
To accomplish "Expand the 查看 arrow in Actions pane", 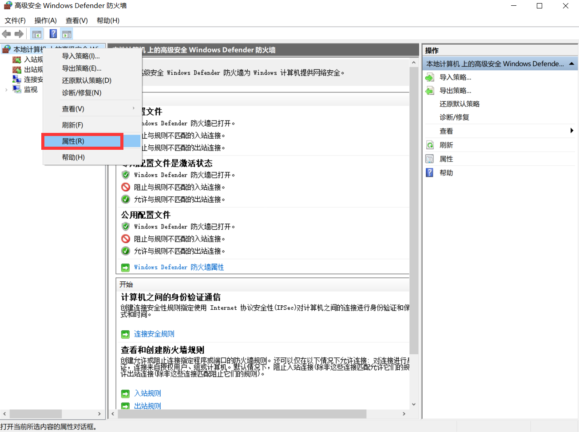I will [572, 131].
